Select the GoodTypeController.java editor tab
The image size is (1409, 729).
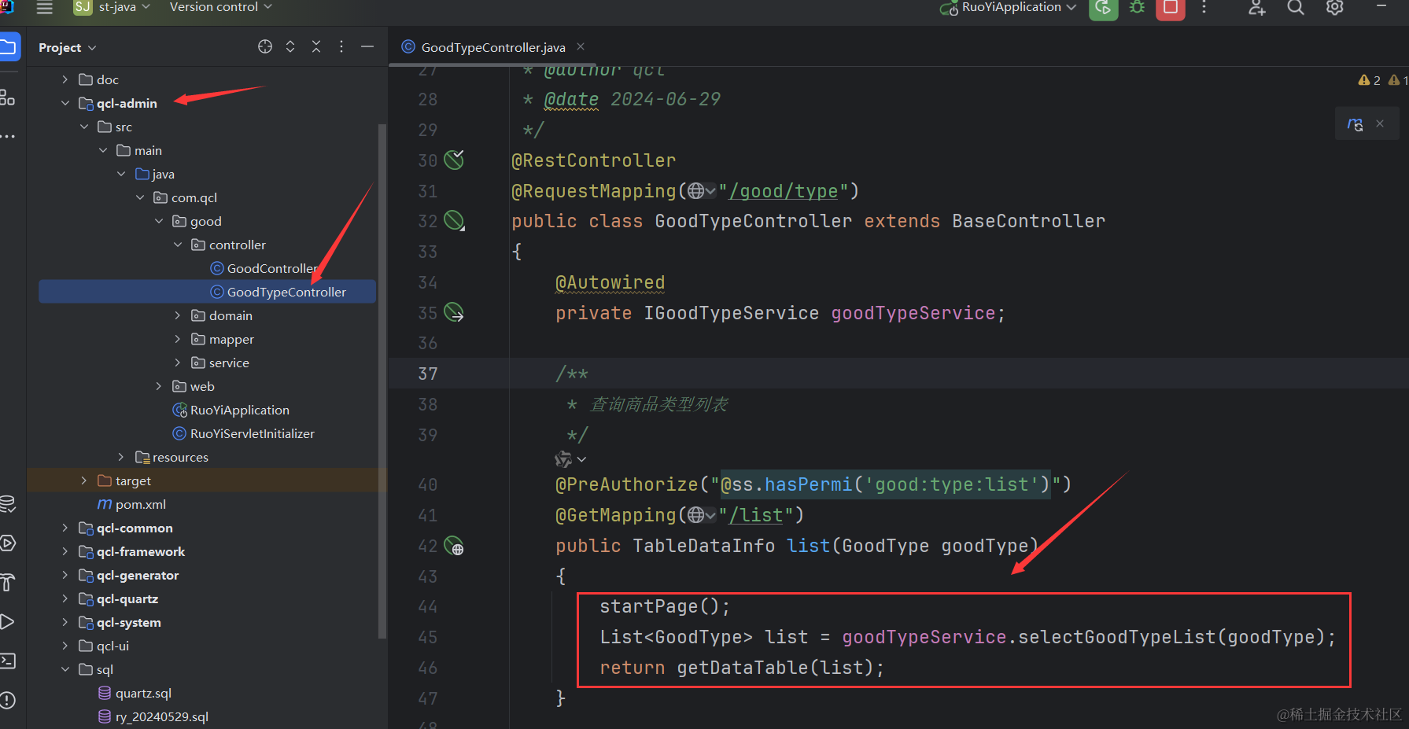click(x=492, y=48)
